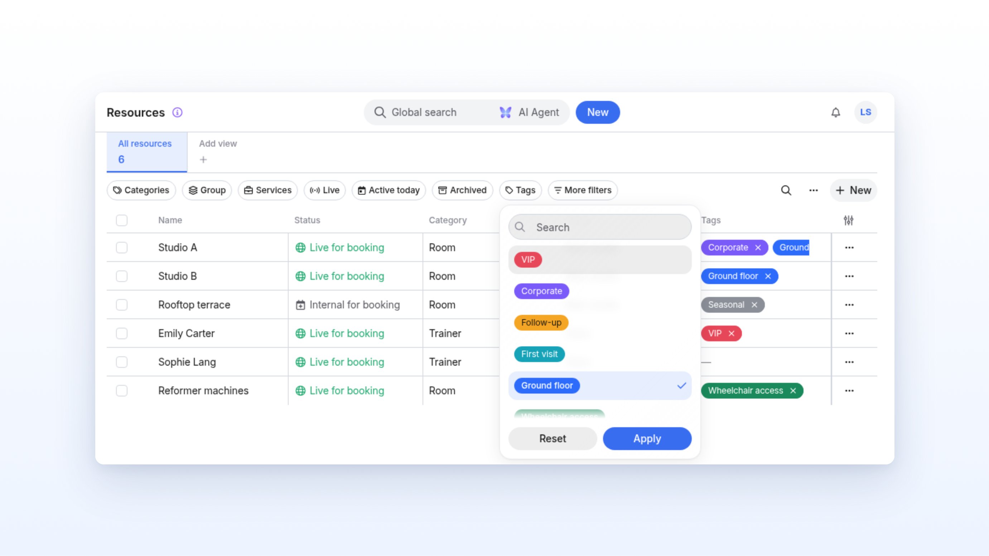Open the Reformer machines resource name
Screen dimensions: 989x556
click(203, 391)
